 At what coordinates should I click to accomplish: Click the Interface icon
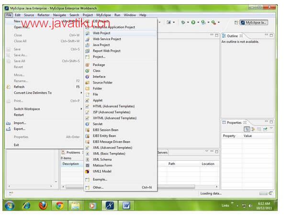click(87, 77)
